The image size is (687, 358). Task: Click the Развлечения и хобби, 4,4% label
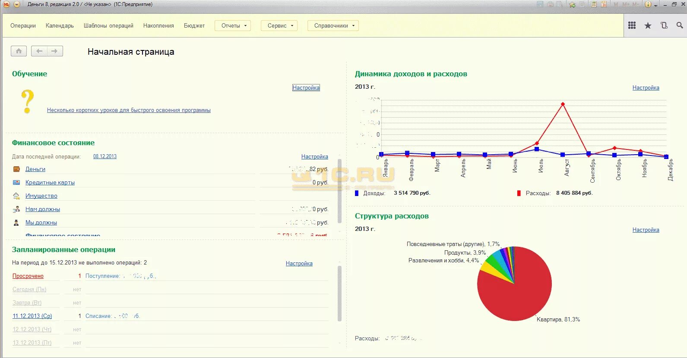tap(444, 261)
